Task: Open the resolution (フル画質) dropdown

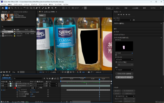Action: click(54, 72)
